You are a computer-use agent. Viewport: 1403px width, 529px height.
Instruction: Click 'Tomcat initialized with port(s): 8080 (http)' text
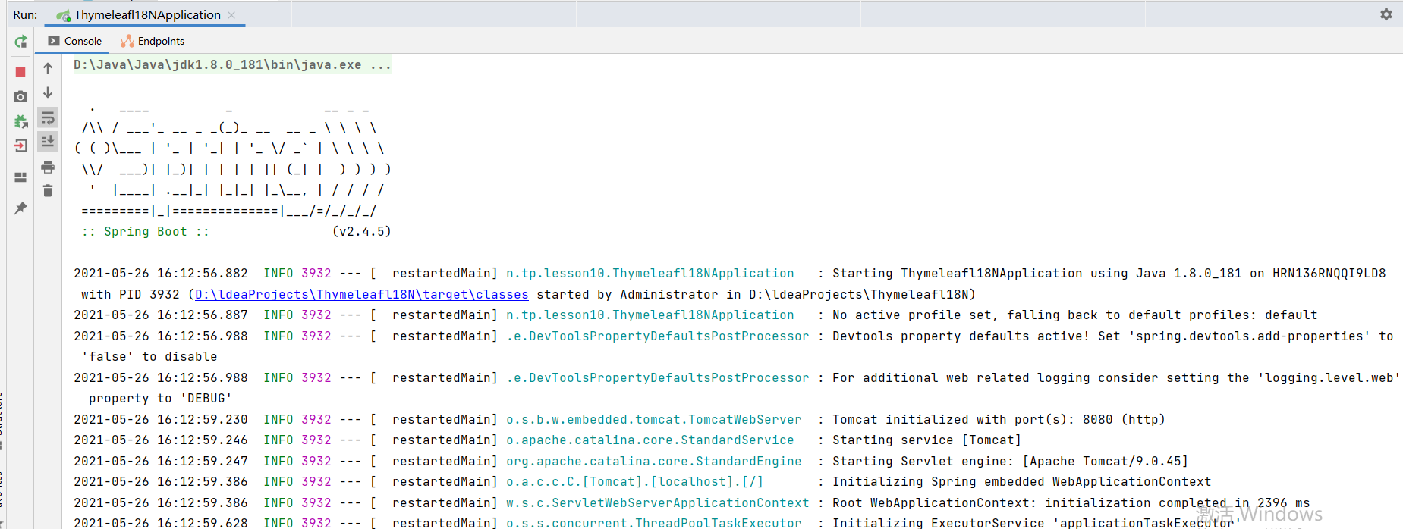999,420
